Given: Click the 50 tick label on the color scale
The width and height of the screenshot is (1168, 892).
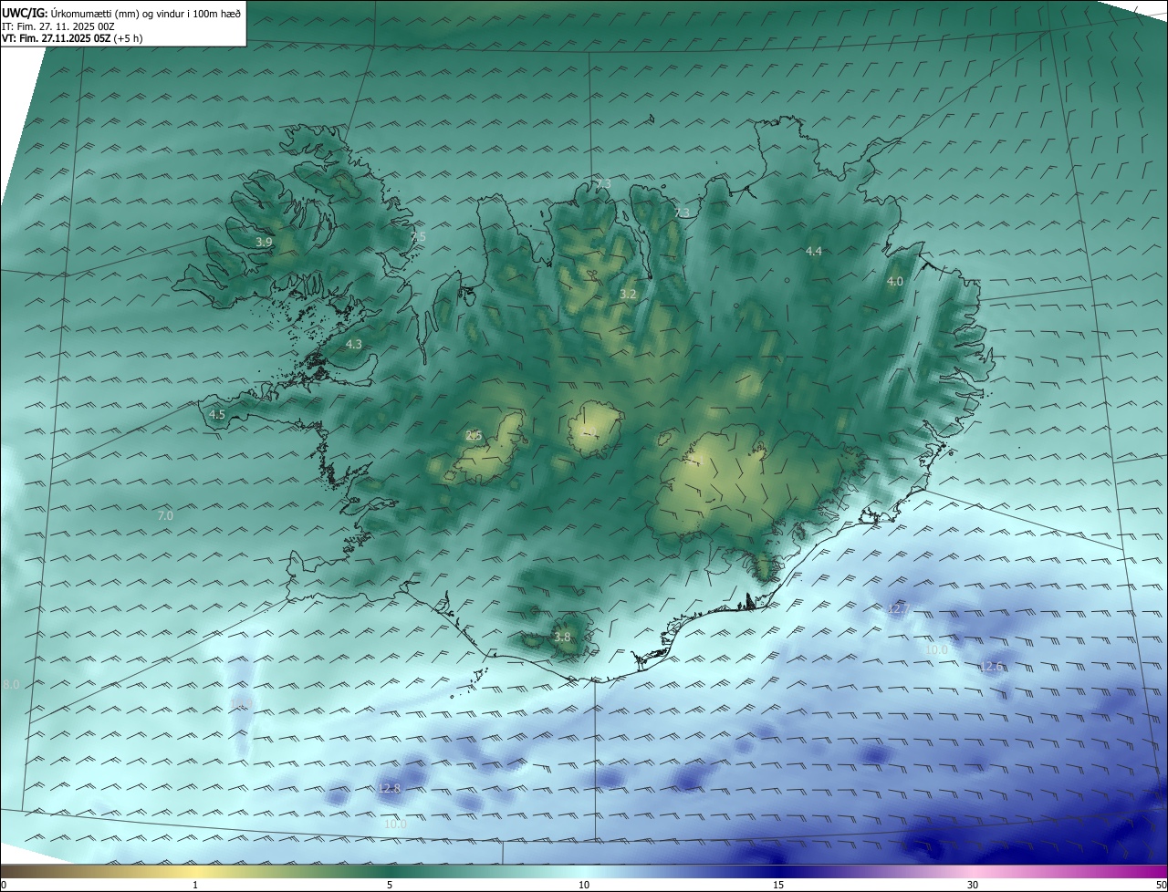Looking at the screenshot, I should pyautogui.click(x=1161, y=885).
